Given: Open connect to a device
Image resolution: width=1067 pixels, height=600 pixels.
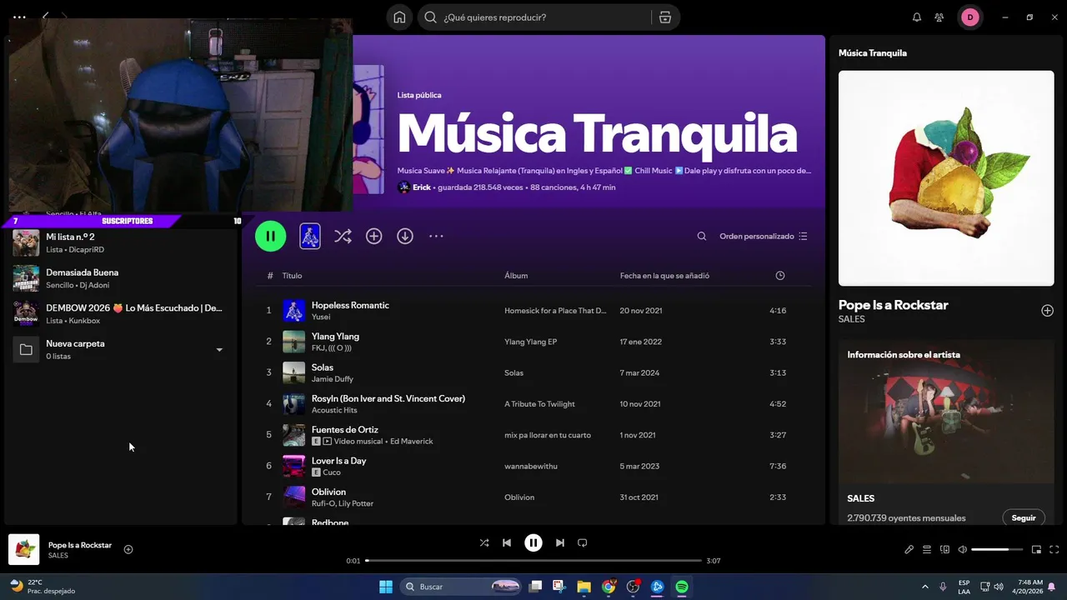Looking at the screenshot, I should (x=944, y=549).
